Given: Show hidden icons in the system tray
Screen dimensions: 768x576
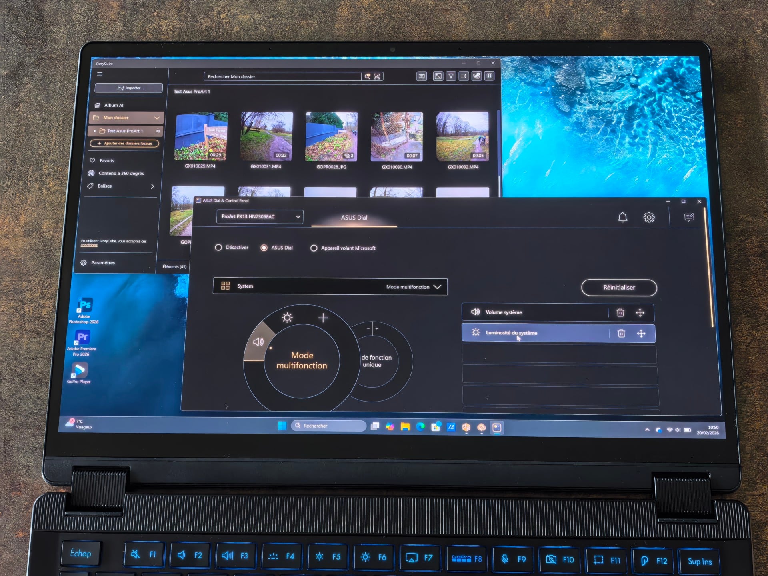Looking at the screenshot, I should tap(647, 430).
